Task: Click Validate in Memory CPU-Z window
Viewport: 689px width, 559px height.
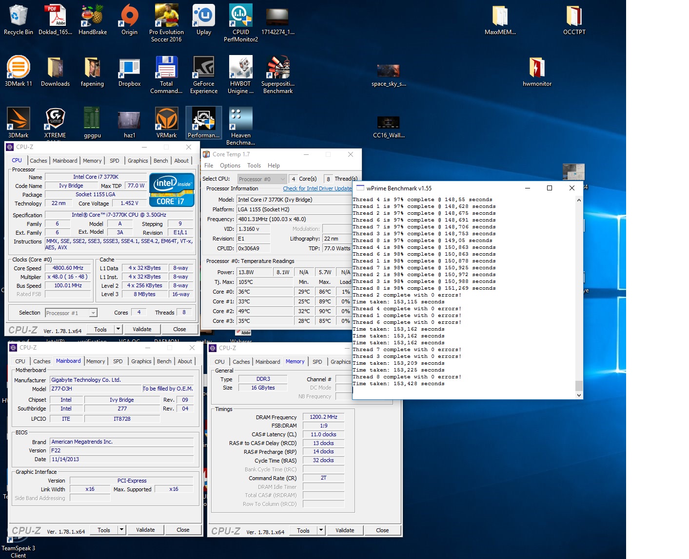Action: (345, 530)
